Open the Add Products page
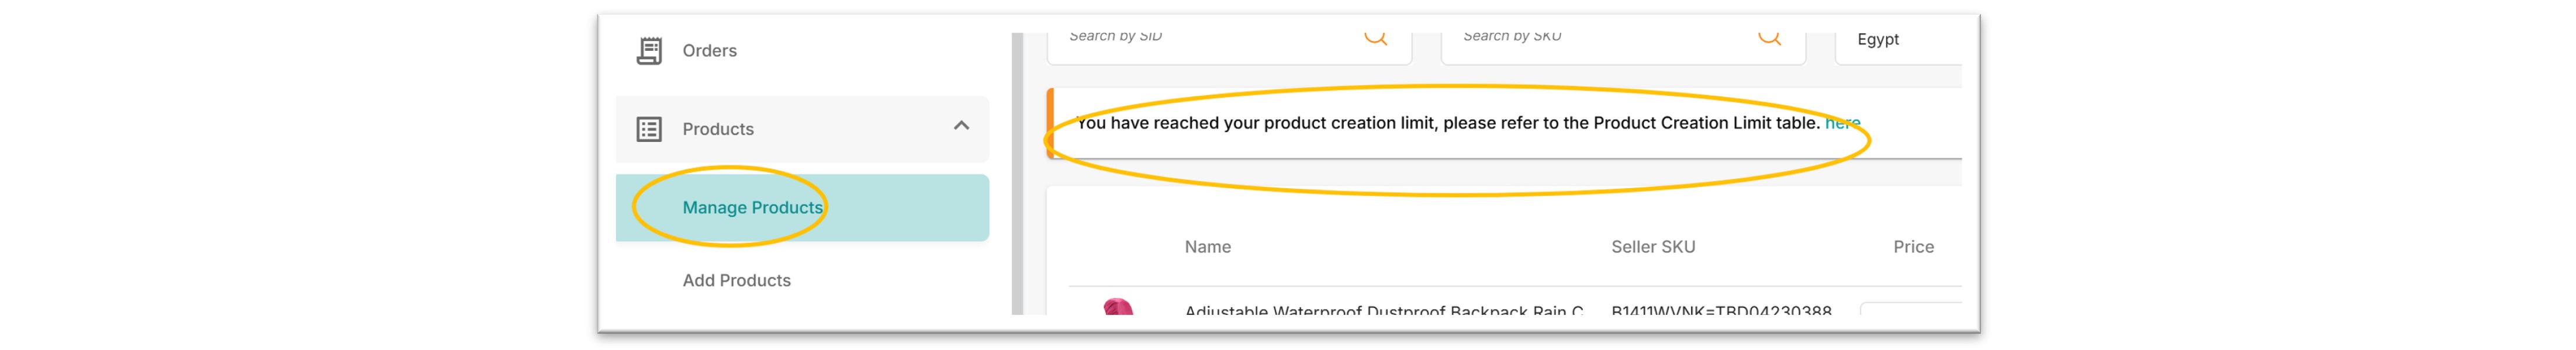 click(736, 281)
